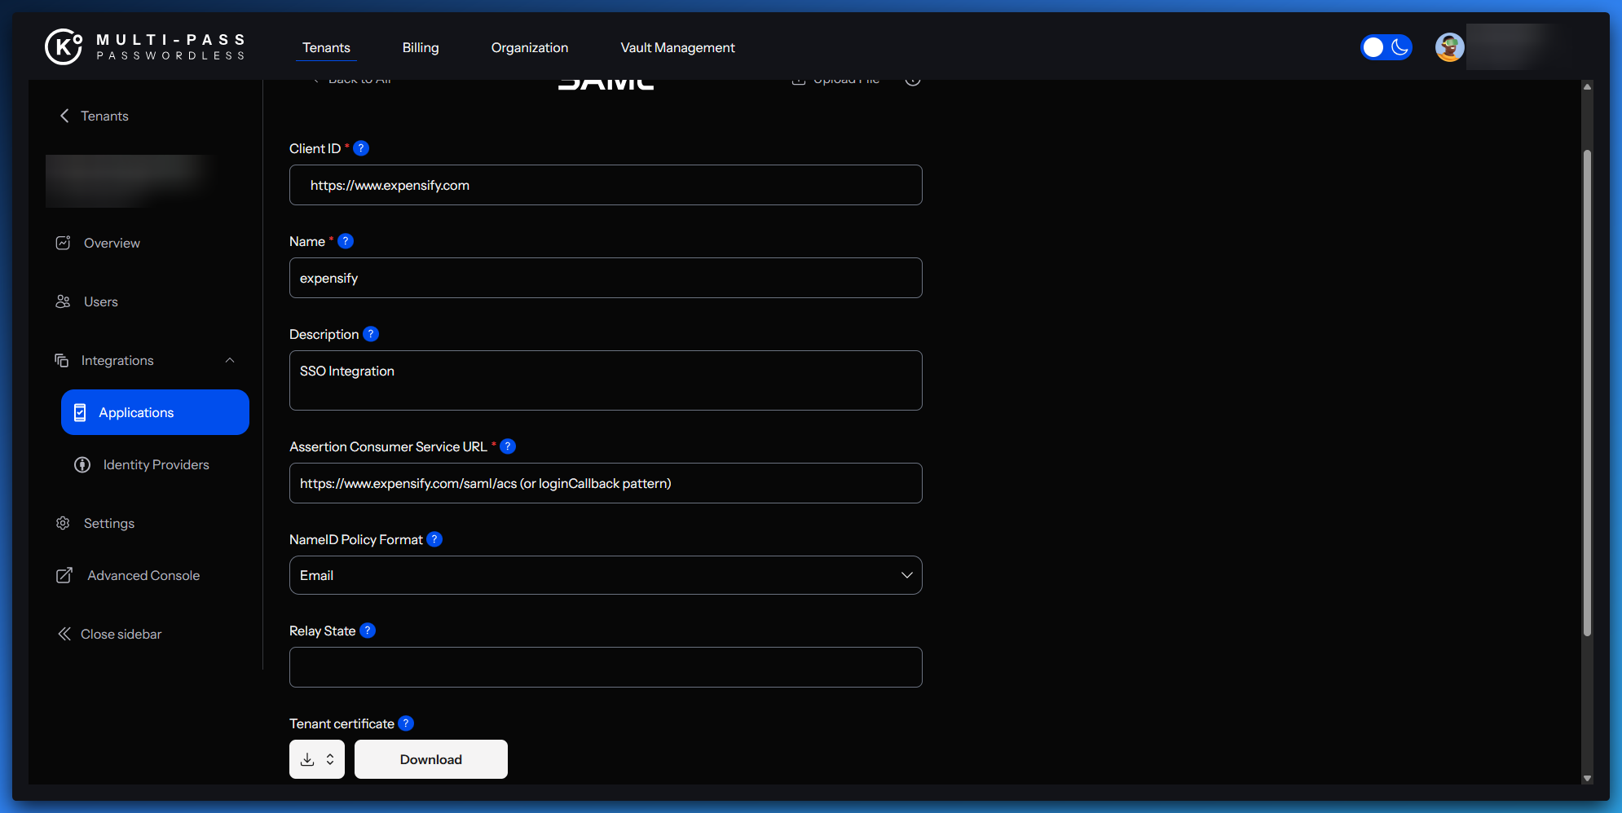1622x813 pixels.
Task: Click into the Description text area
Action: tap(606, 380)
